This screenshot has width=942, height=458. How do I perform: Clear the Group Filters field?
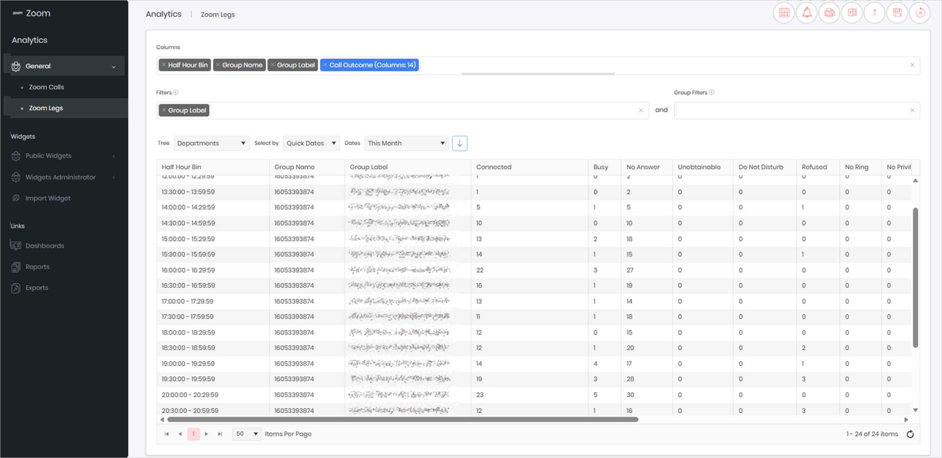912,110
